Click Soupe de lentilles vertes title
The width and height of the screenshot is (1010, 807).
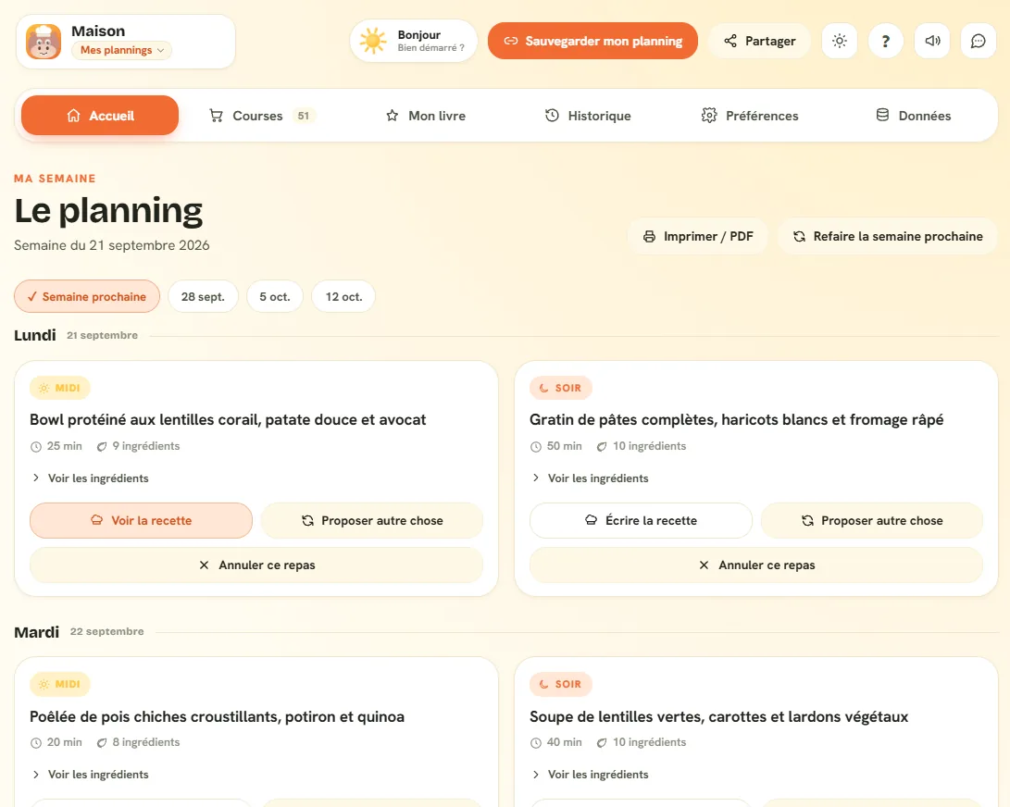click(719, 717)
